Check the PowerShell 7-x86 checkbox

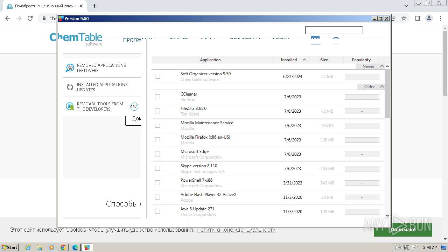pyautogui.click(x=157, y=183)
